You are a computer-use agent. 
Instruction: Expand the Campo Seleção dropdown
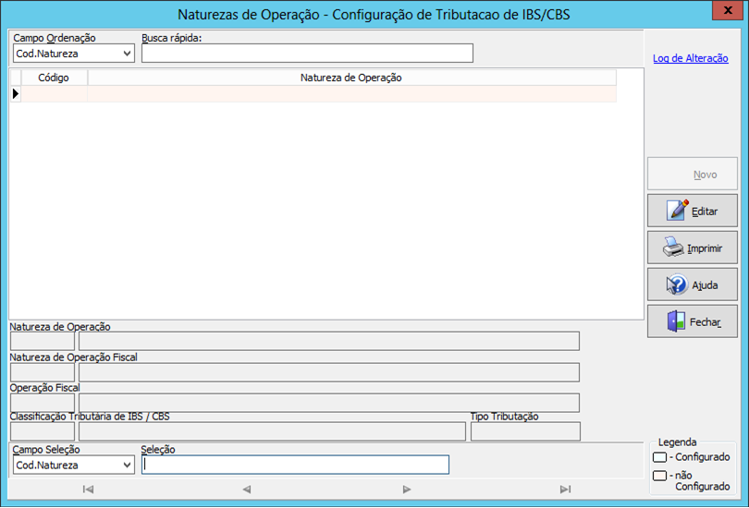point(126,466)
